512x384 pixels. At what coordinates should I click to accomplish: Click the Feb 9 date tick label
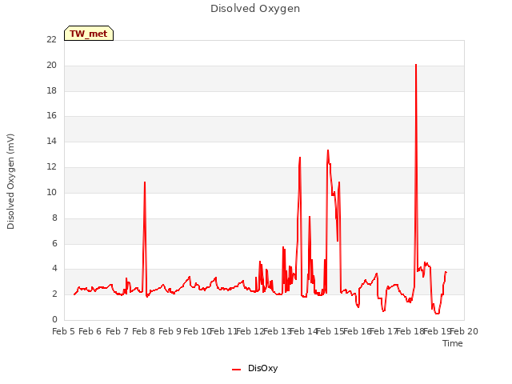(170, 331)
